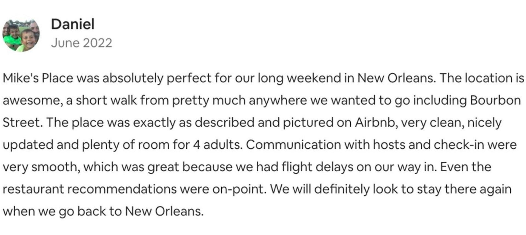This screenshot has height=235, width=526.
Task: Click the word "Bourbon" in review
Action: coord(495,100)
